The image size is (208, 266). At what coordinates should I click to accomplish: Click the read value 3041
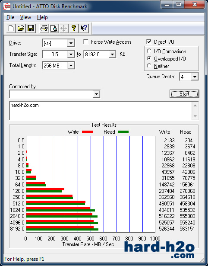[x=190, y=141]
